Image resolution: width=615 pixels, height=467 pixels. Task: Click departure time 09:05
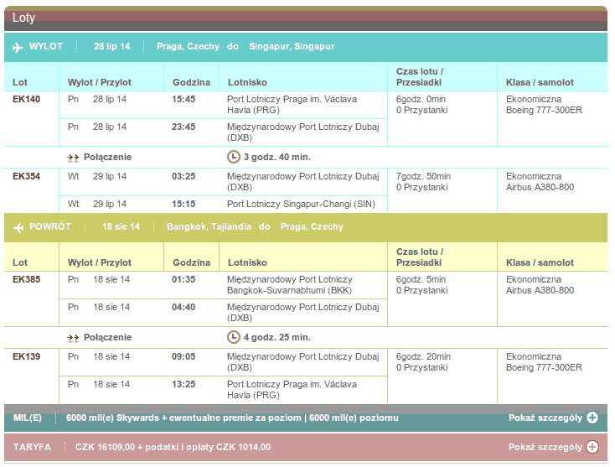coord(183,356)
